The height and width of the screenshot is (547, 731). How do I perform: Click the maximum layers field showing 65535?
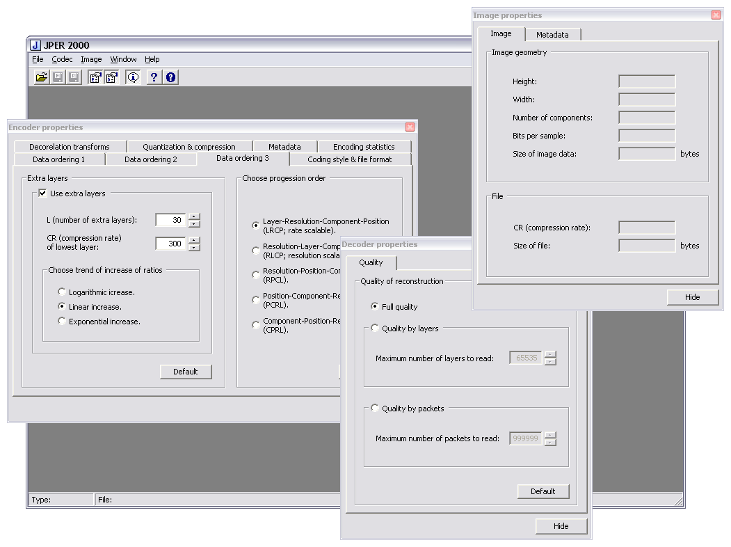(x=527, y=358)
